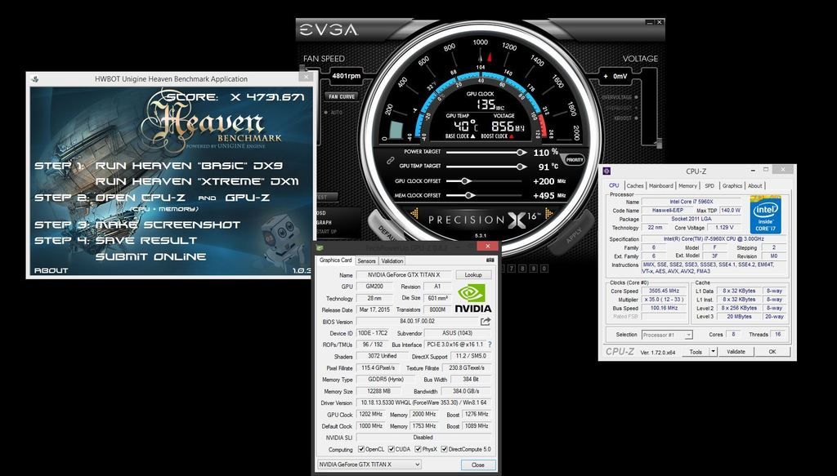Click the GPU Temp Target slider handle
Viewport: 837px width, 476px height.
(521, 167)
